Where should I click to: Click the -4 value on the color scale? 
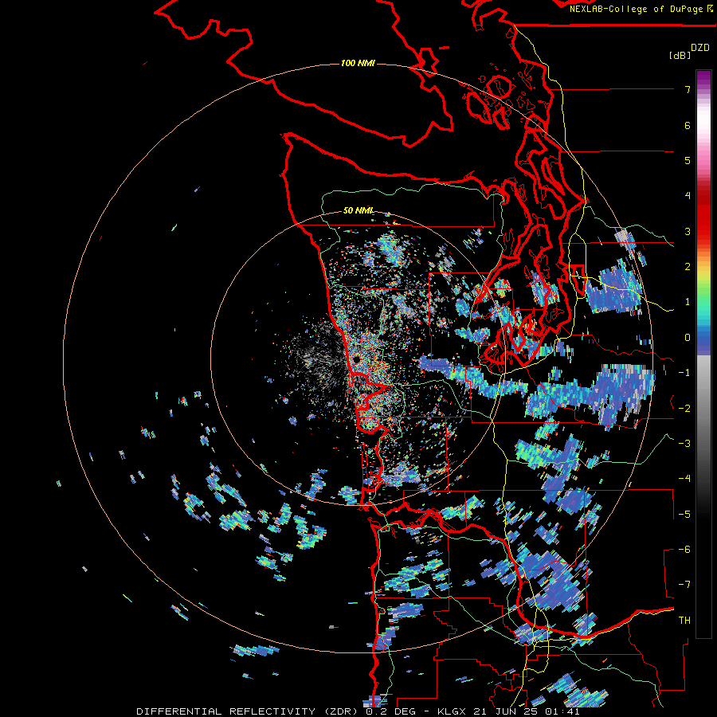[684, 479]
